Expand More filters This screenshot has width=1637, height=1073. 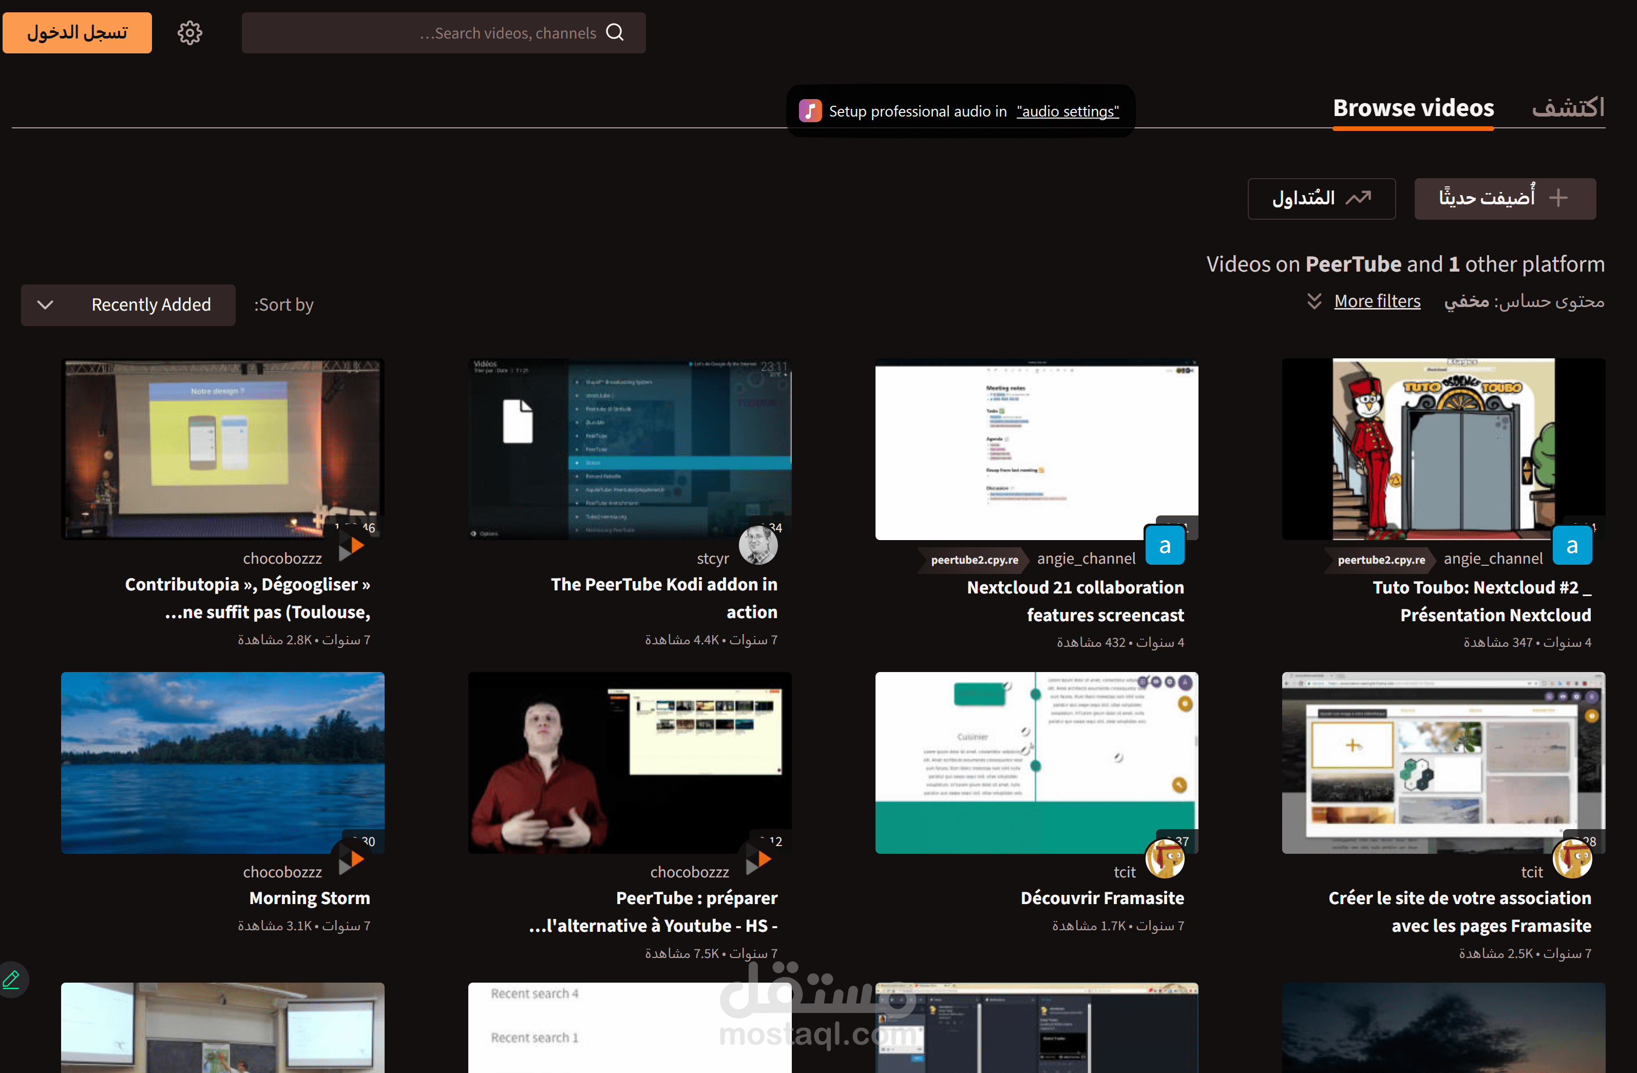click(1377, 301)
